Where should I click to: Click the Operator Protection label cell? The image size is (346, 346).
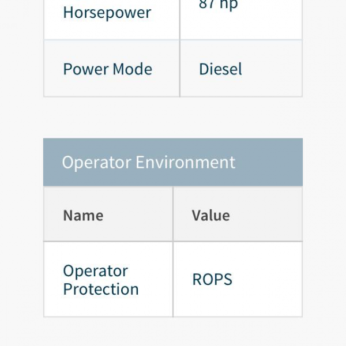pyautogui.click(x=108, y=279)
